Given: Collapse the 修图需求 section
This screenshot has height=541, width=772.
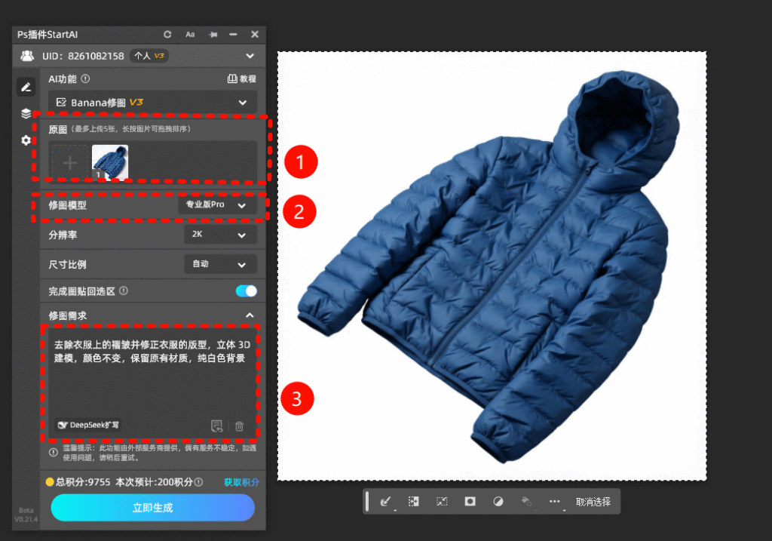Looking at the screenshot, I should coord(250,315).
